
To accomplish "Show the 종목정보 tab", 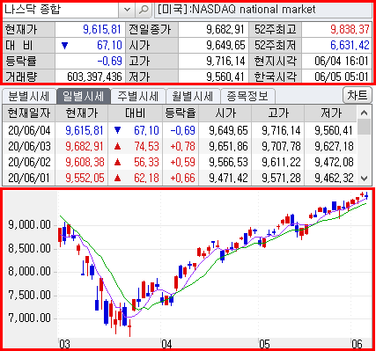I will coord(247,96).
